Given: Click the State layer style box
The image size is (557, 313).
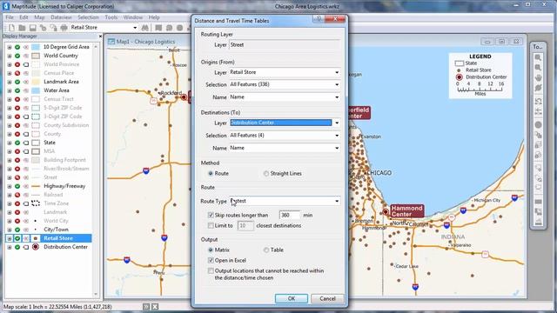Looking at the screenshot, I should tap(36, 143).
